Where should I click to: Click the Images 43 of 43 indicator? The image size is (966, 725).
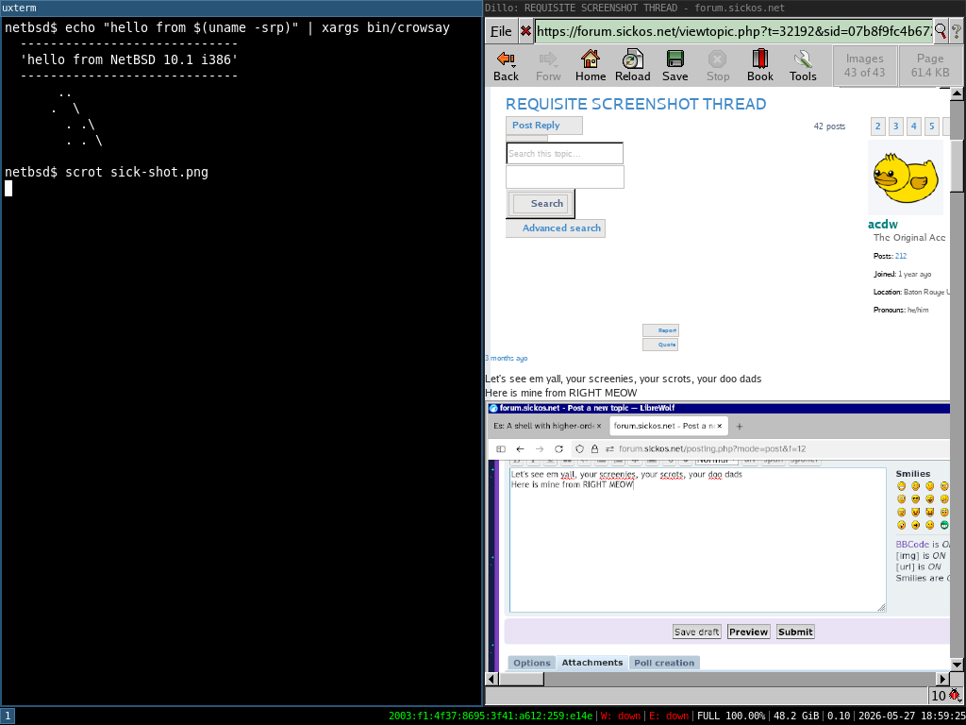click(864, 65)
